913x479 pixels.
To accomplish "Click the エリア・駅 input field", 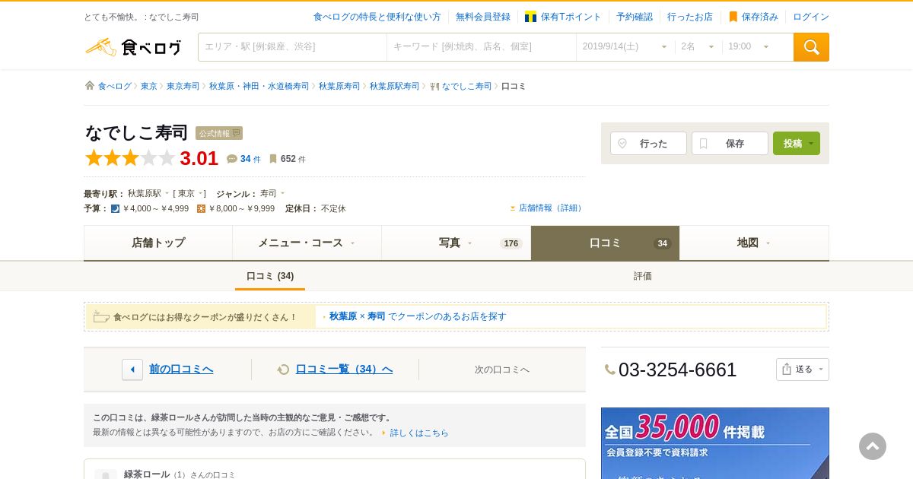I will coord(292,47).
